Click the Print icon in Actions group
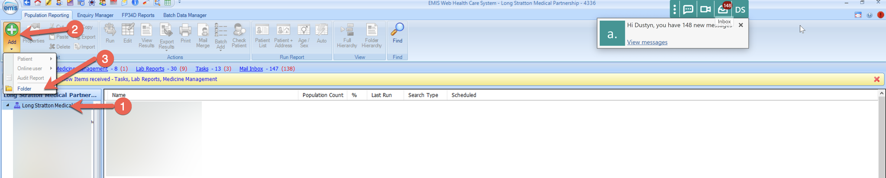The height and width of the screenshot is (178, 886). [185, 30]
